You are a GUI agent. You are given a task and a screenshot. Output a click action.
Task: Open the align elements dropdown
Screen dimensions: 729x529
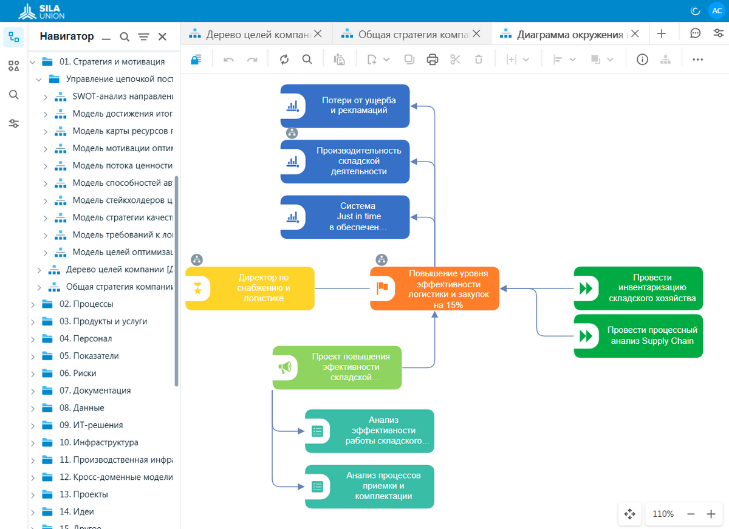coord(564,60)
